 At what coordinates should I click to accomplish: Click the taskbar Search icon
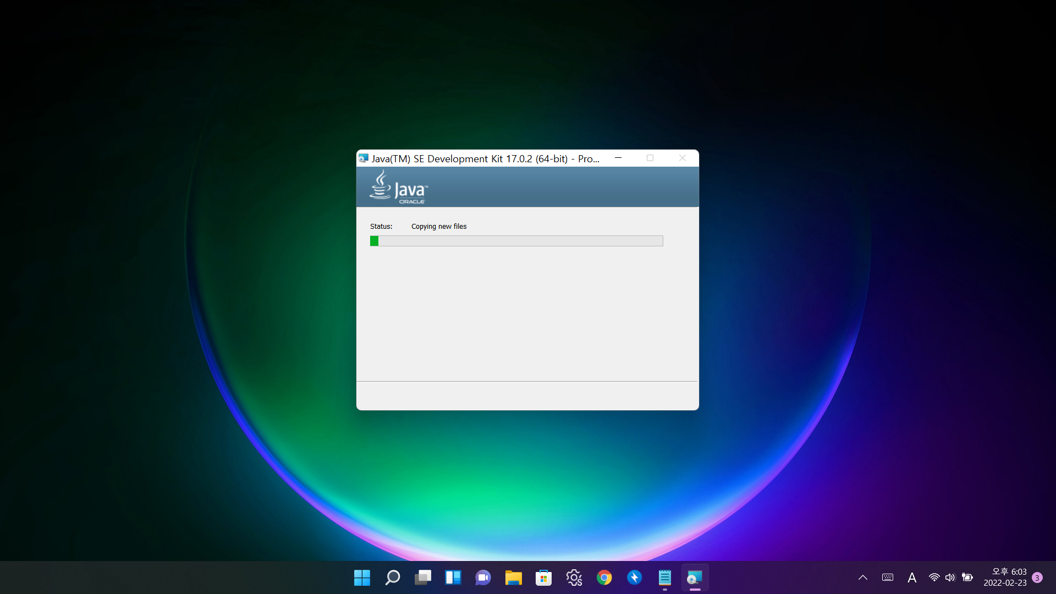[392, 577]
